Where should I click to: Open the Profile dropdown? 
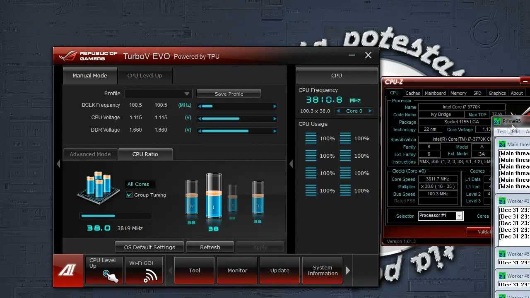(x=158, y=94)
